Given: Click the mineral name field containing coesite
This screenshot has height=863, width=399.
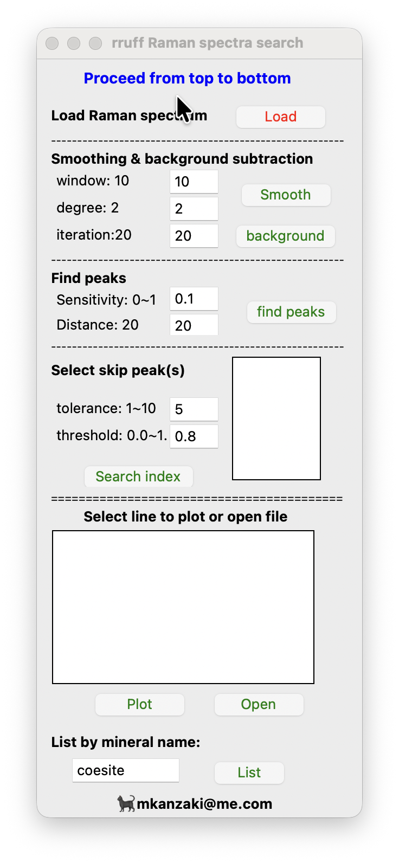Looking at the screenshot, I should coord(125,770).
